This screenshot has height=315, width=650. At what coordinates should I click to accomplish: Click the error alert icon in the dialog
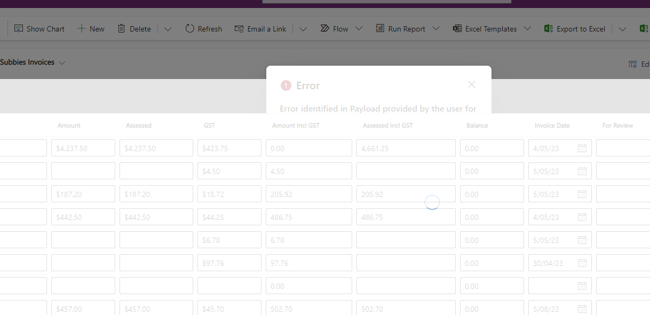284,85
